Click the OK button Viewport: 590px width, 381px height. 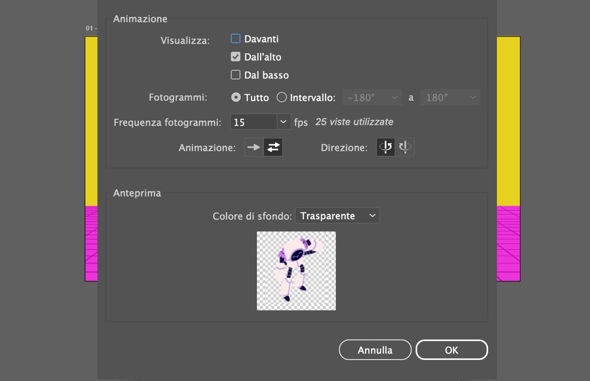[451, 349]
